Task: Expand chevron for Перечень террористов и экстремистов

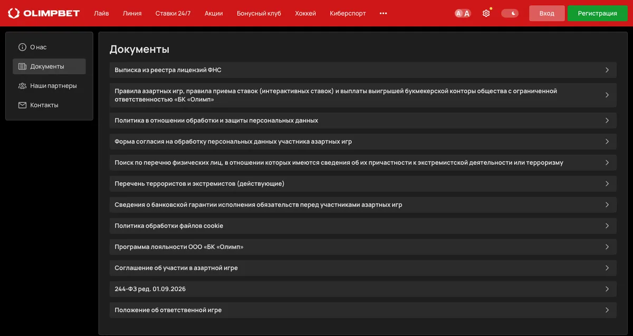Action: [x=607, y=184]
